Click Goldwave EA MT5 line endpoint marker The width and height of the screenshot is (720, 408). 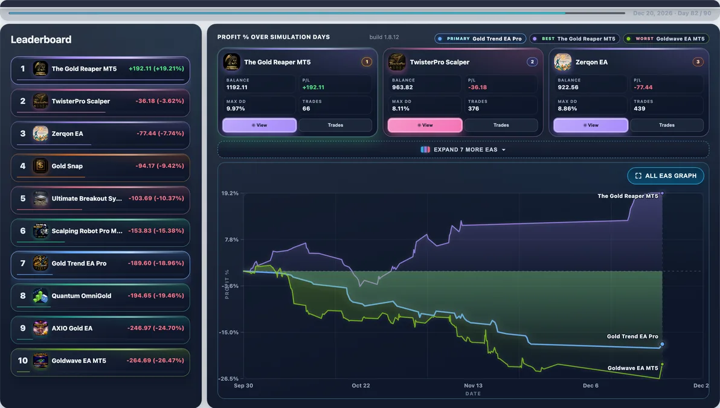[662, 365]
